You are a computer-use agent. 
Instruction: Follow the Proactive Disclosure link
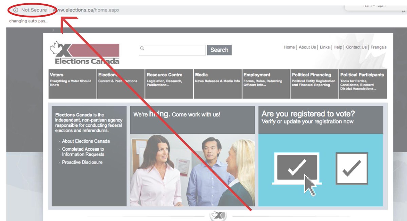point(82,162)
